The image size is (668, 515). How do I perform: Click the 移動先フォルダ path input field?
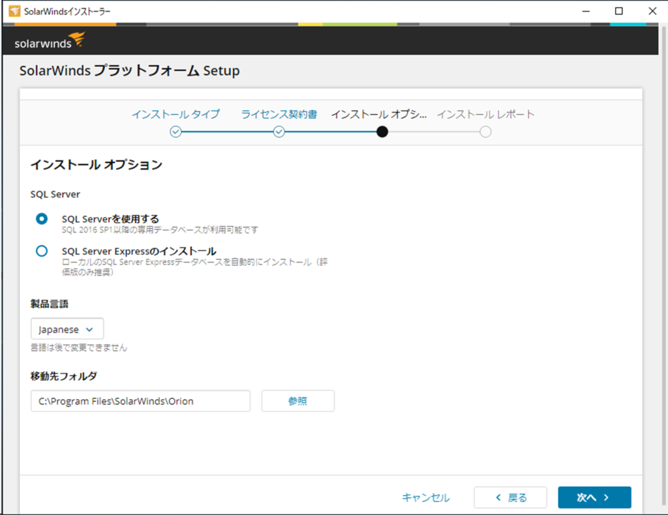(140, 401)
